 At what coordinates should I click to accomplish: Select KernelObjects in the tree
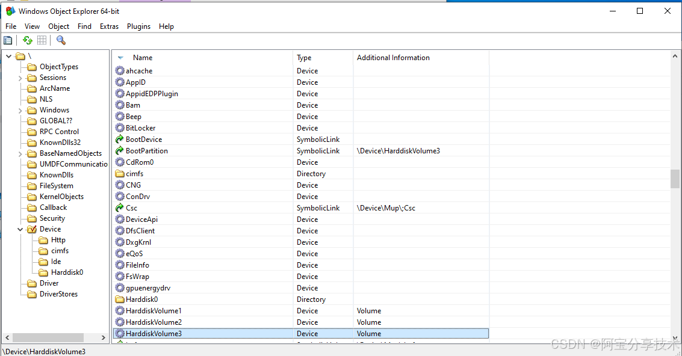[x=62, y=197]
